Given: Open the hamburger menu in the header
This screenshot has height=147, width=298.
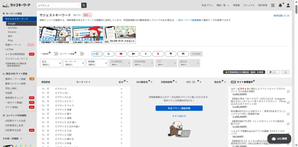Looking at the screenshot, I should point(273,5).
